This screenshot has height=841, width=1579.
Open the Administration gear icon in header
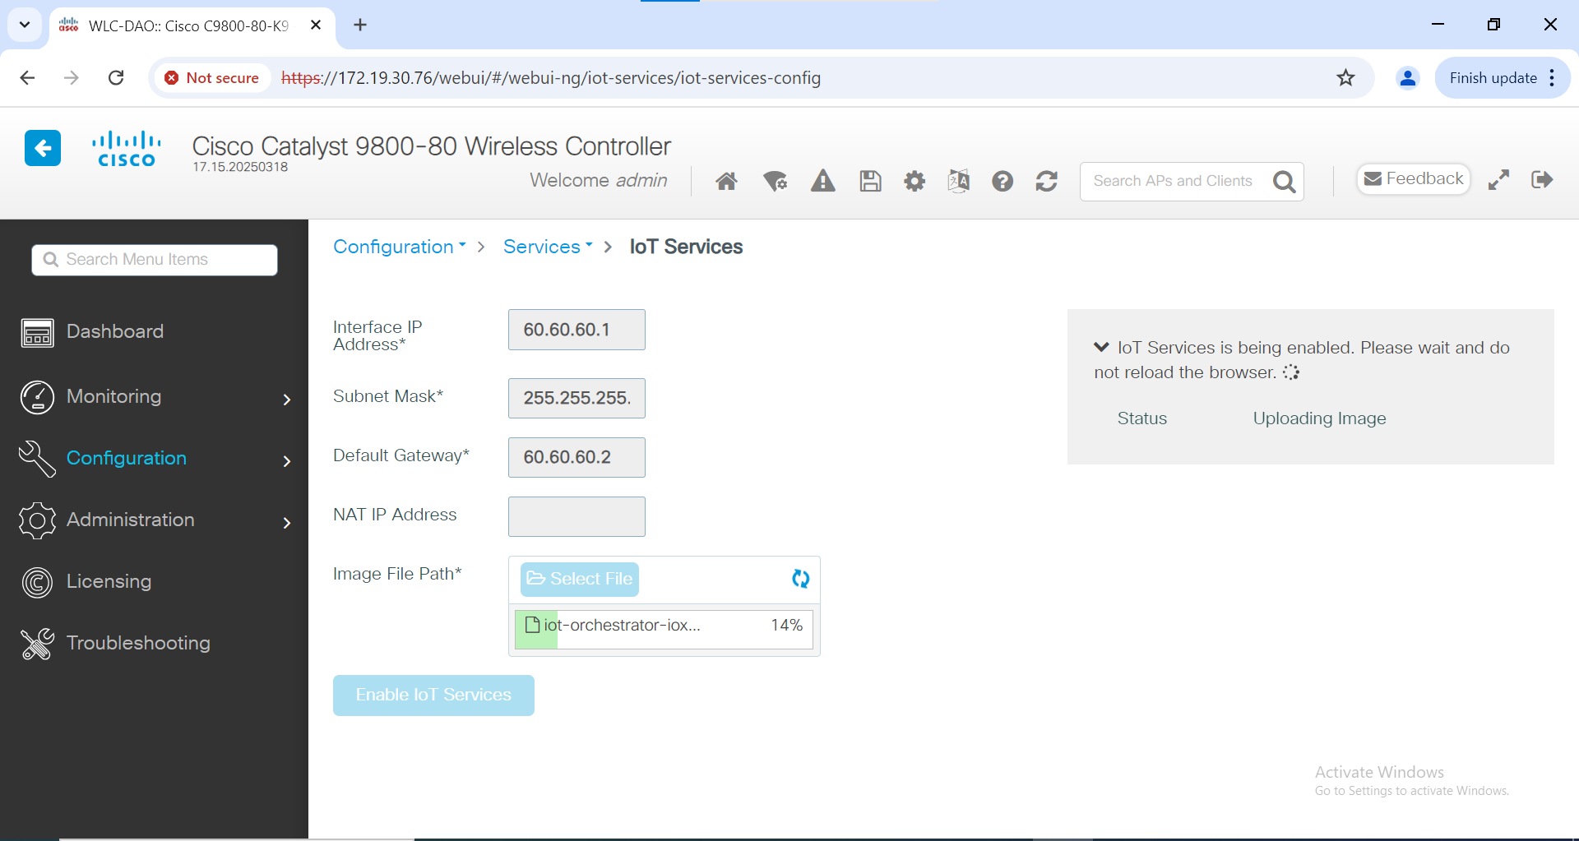pyautogui.click(x=915, y=181)
